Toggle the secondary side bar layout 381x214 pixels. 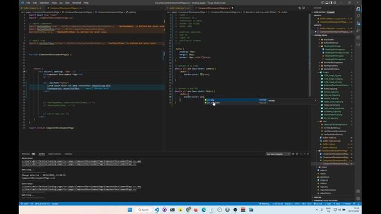click(x=331, y=2)
